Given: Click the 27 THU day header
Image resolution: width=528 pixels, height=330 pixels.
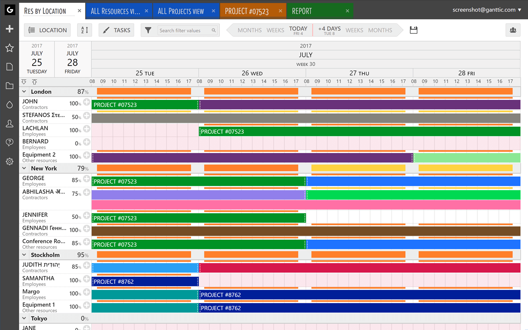Looking at the screenshot, I should (359, 73).
